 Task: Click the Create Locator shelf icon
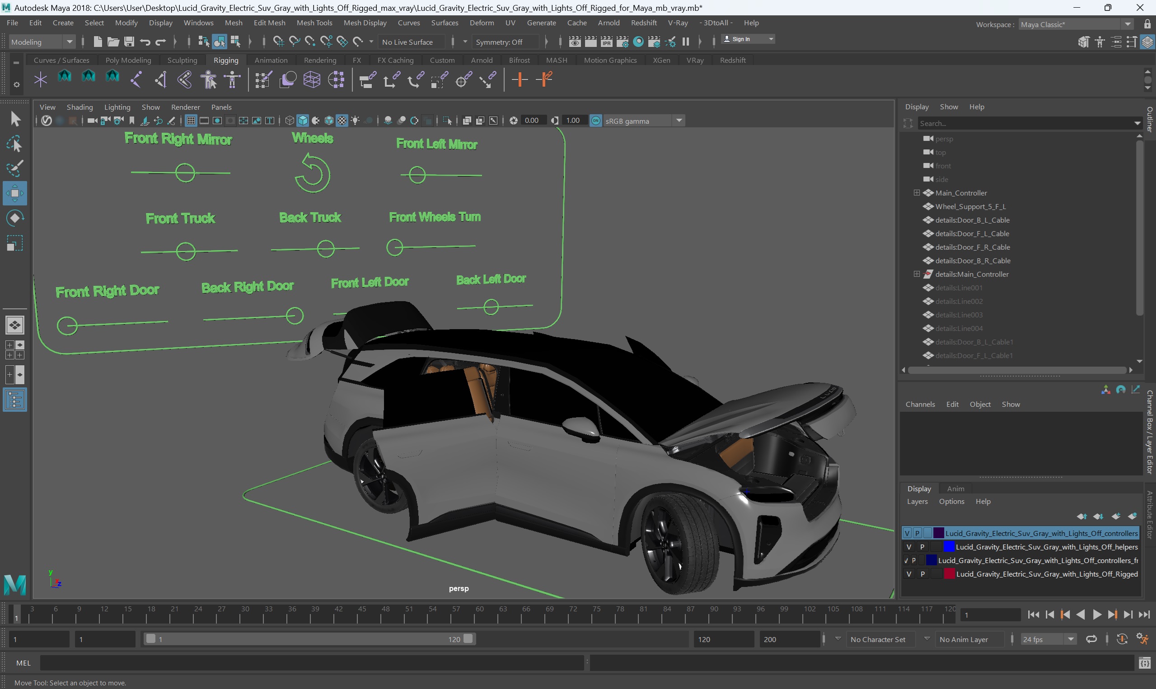coord(40,80)
